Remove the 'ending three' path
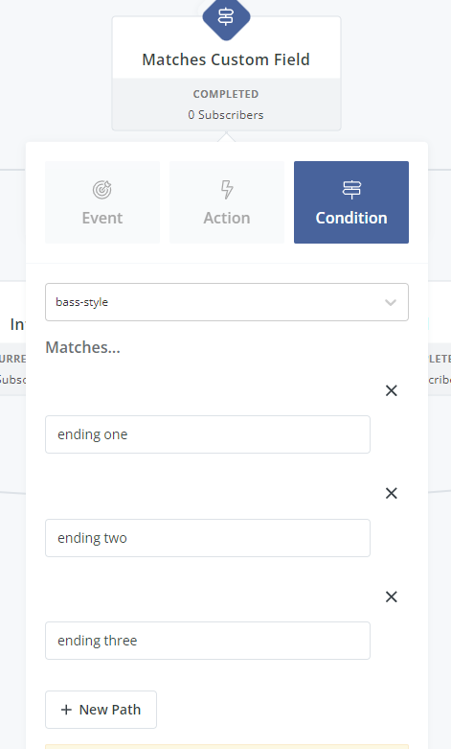 coord(392,597)
